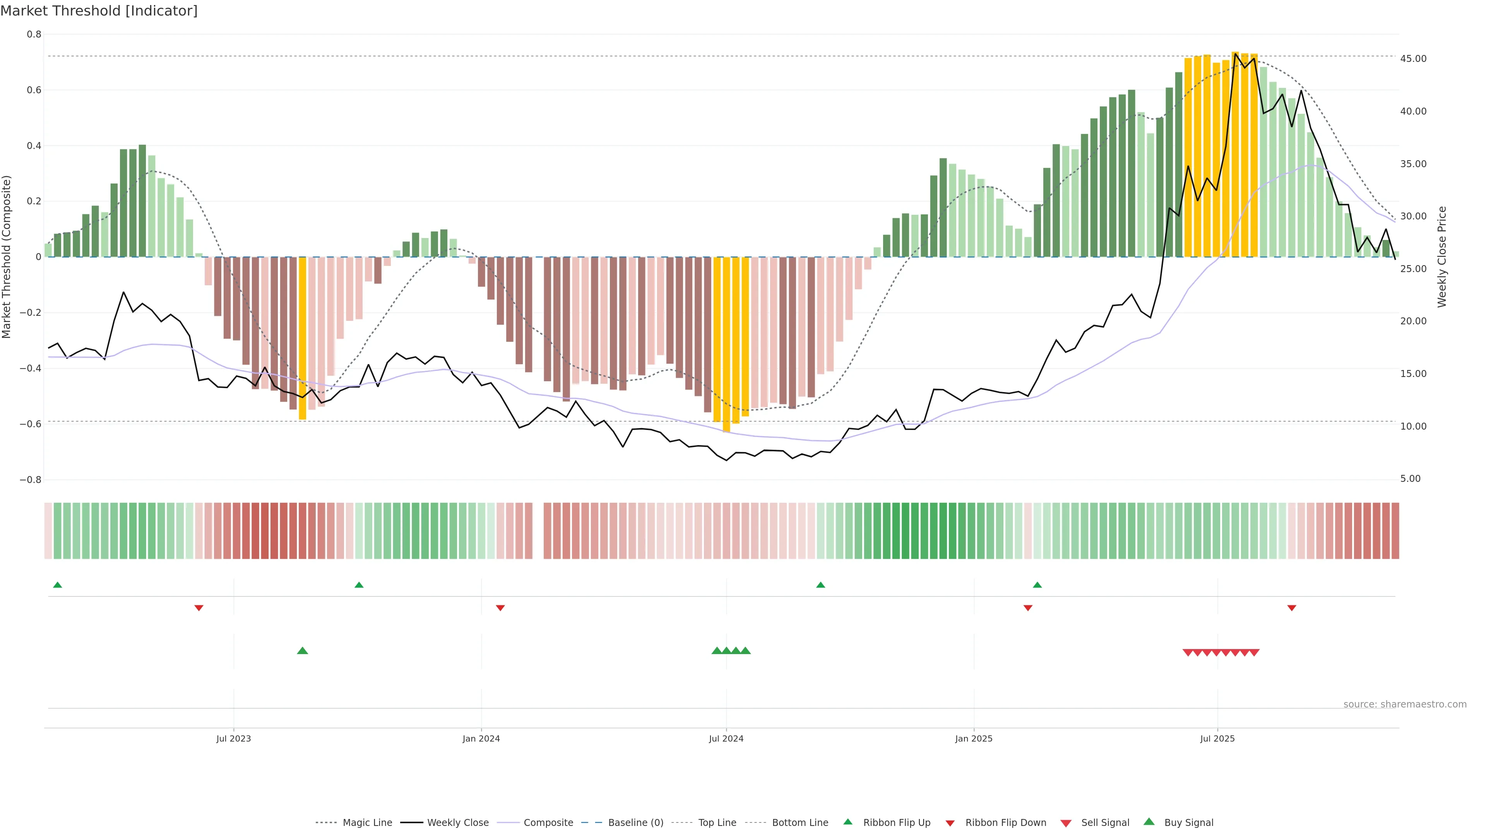Hide the Bottom Line series via legend
1486x836 pixels.
[799, 823]
